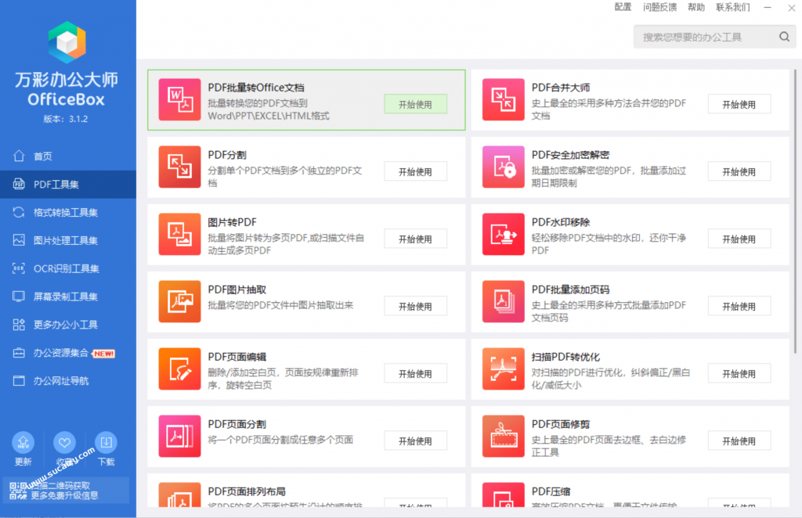
Task: Click 开始使用 for 扫描PDF转优化
Action: point(739,374)
